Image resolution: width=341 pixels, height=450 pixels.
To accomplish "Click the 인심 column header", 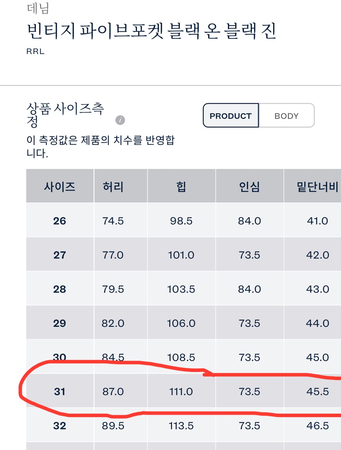I will (249, 186).
